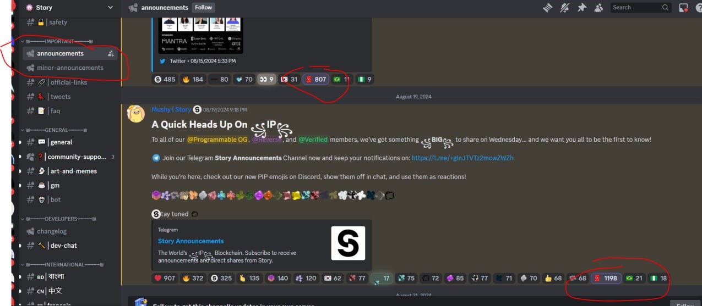This screenshot has width=702, height=306.
Task: Click the Telegram icon before Join text
Action: tap(156, 158)
